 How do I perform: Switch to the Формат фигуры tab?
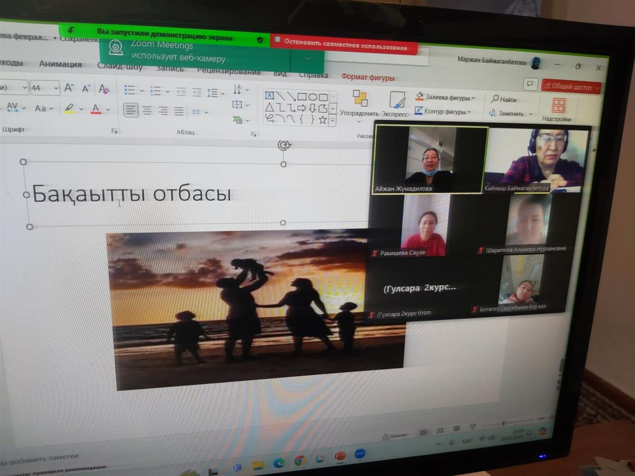pos(367,78)
